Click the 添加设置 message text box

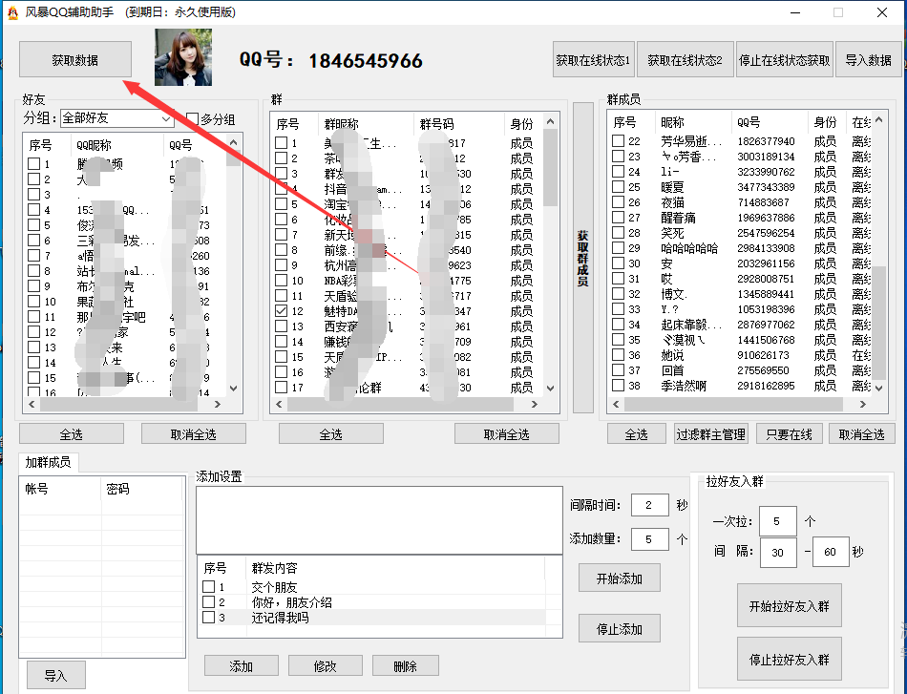point(379,519)
